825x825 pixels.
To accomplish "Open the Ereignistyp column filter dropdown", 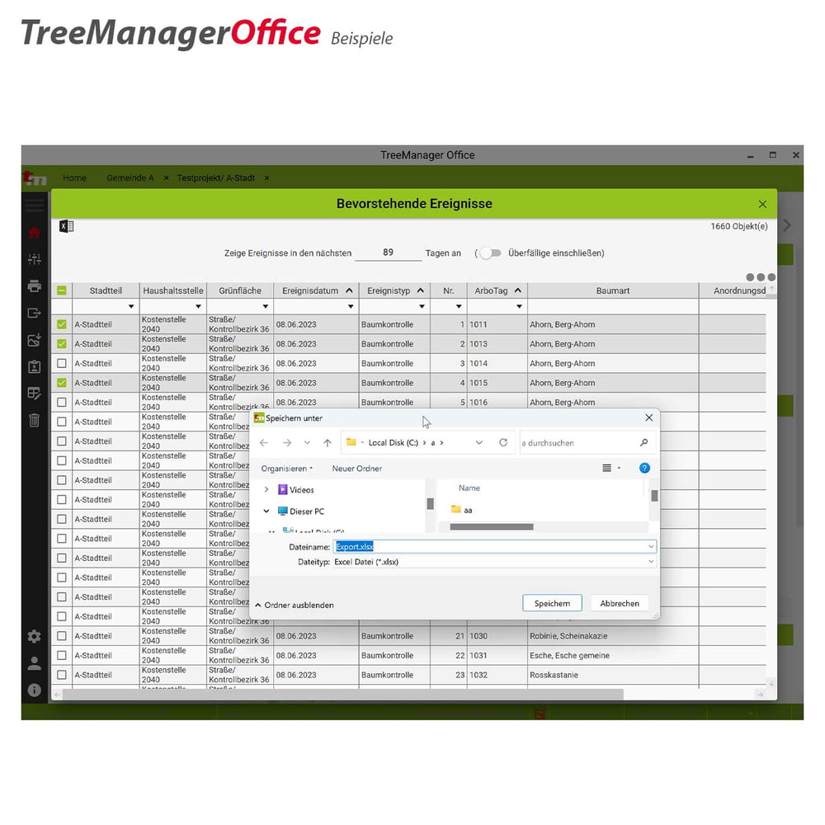I will point(422,307).
